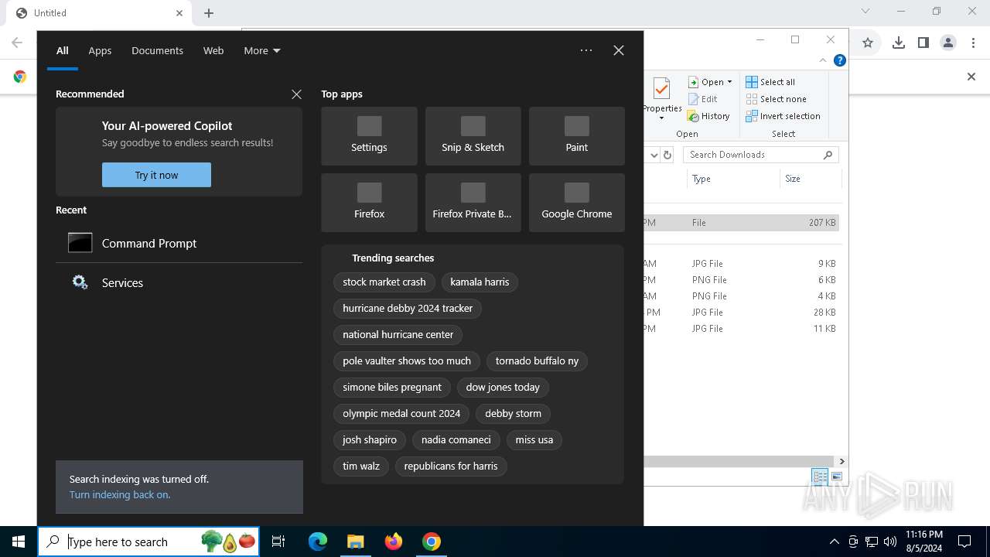Toggle Chrome side panel
990x557 pixels.
click(x=923, y=43)
